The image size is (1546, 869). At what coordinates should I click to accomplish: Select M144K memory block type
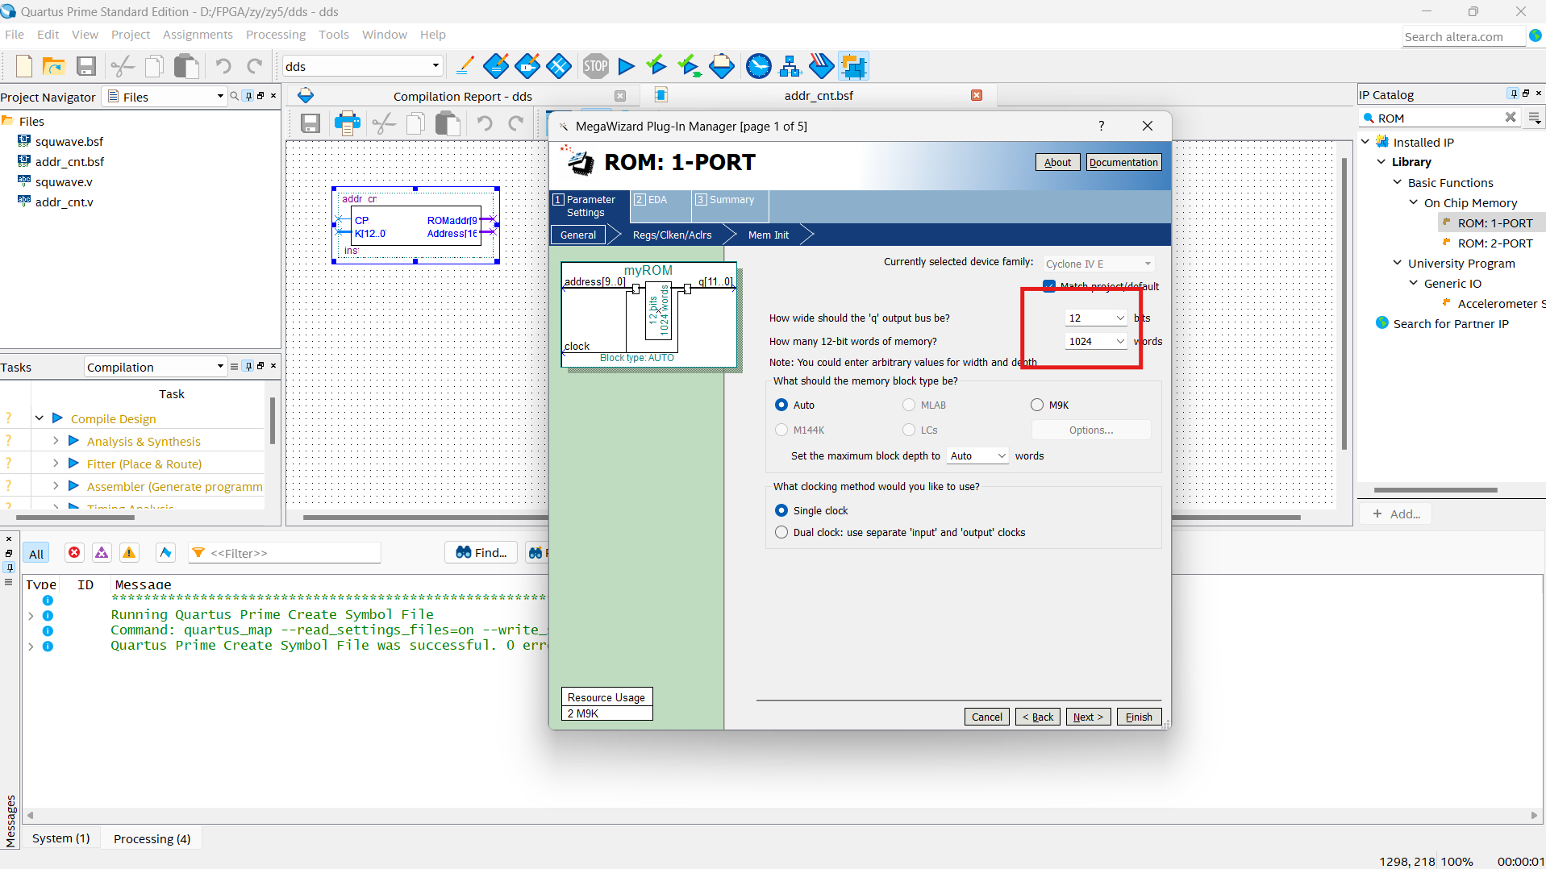[781, 430]
